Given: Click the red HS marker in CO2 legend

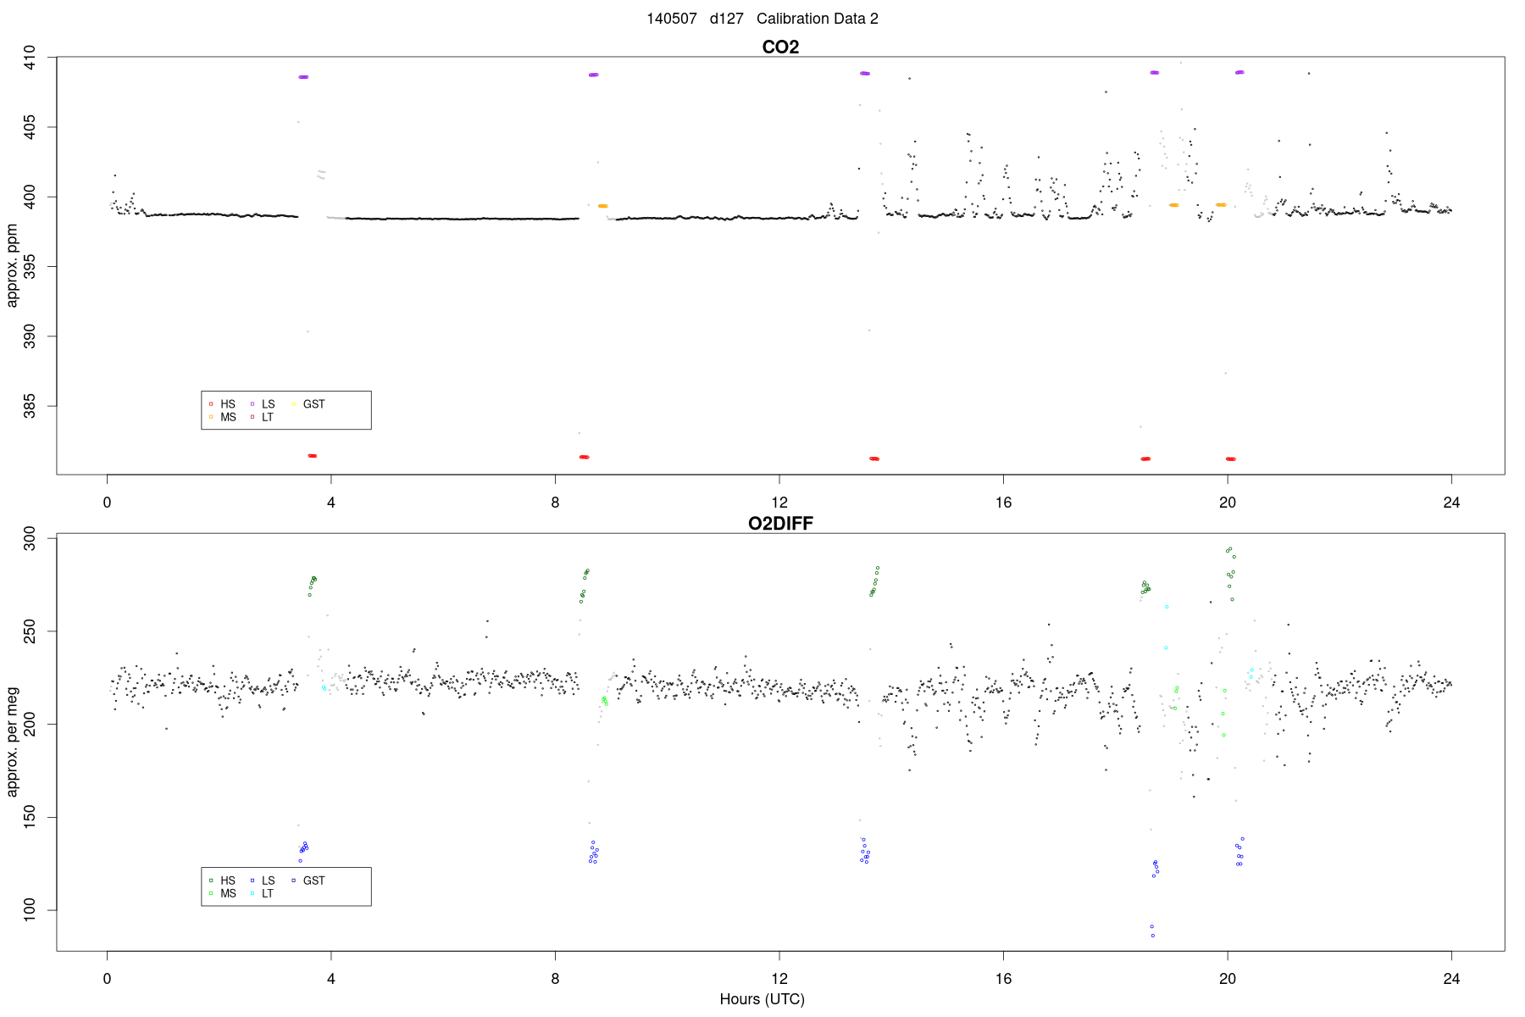Looking at the screenshot, I should click(211, 404).
